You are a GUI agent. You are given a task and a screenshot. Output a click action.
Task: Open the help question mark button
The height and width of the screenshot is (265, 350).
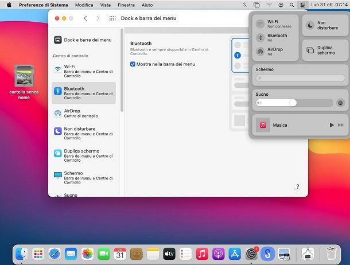point(298,186)
